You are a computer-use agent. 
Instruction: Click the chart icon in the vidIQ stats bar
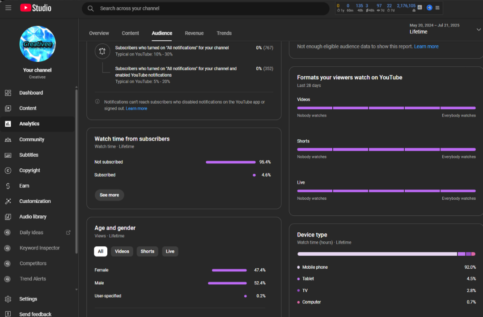coord(419,8)
